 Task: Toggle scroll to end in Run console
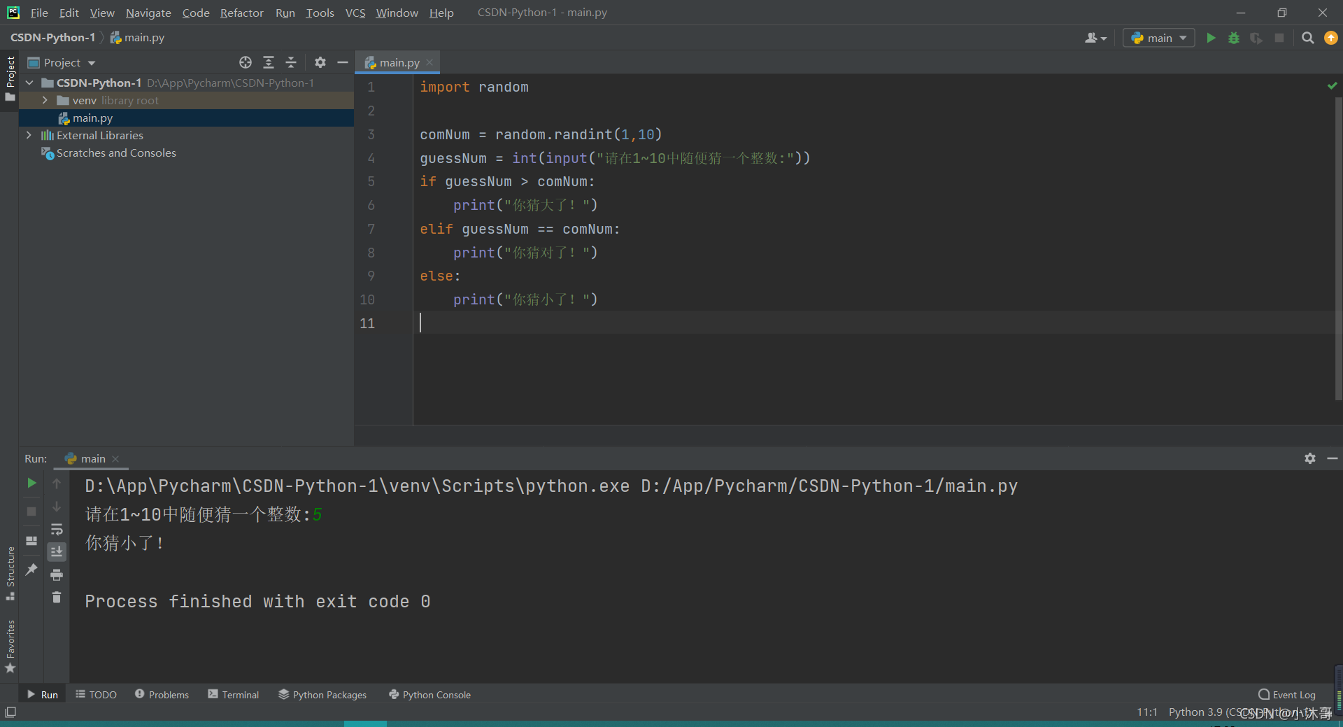click(x=57, y=551)
